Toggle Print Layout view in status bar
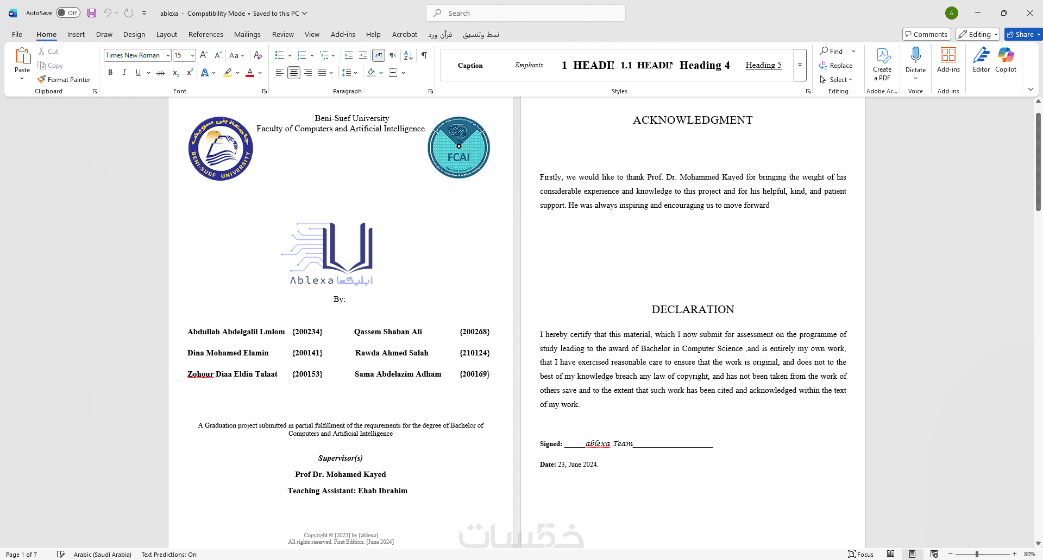This screenshot has height=560, width=1043. 913,554
